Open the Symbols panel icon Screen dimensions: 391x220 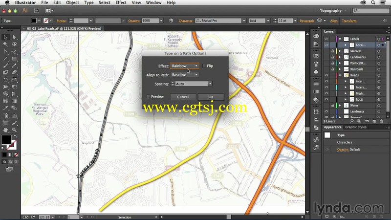(316, 72)
